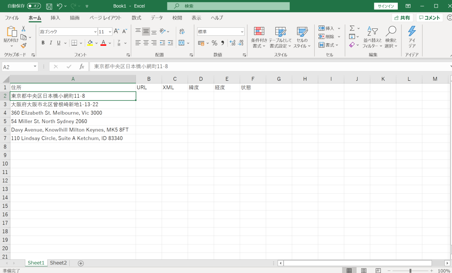Switch to Page Layout view
This screenshot has width=452, height=273.
364,270
